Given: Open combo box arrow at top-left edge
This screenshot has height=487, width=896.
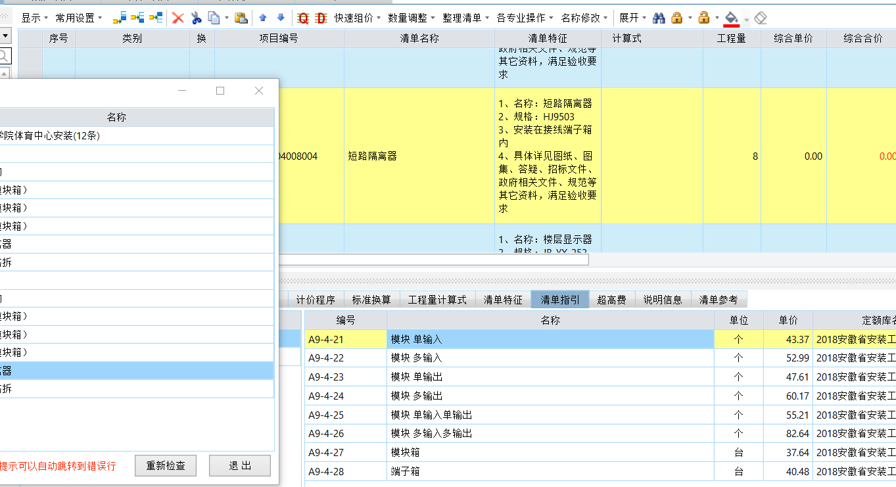Looking at the screenshot, I should (5, 35).
